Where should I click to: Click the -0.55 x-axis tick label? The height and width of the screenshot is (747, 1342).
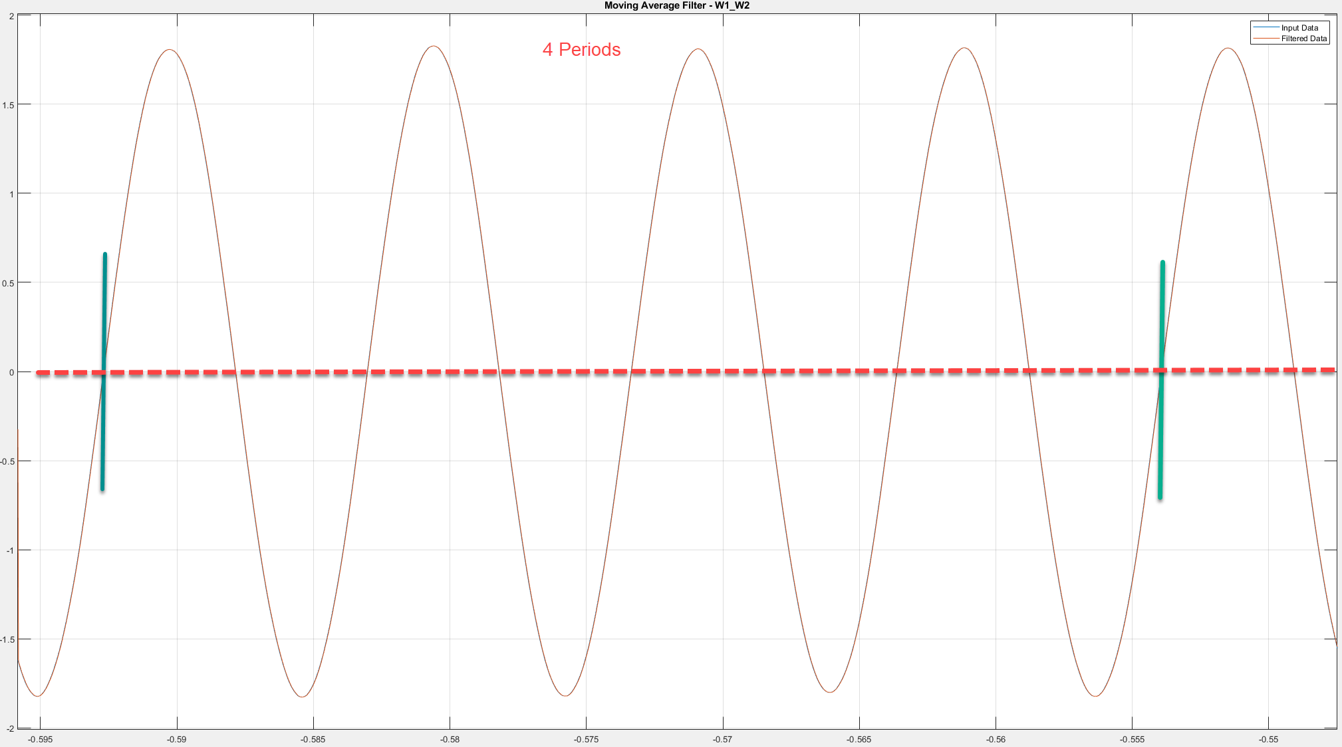1268,739
